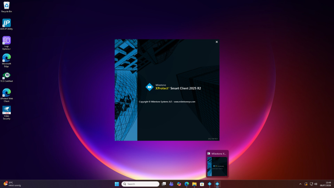
Task: Click the volume icon in system tray
Action: (316, 184)
